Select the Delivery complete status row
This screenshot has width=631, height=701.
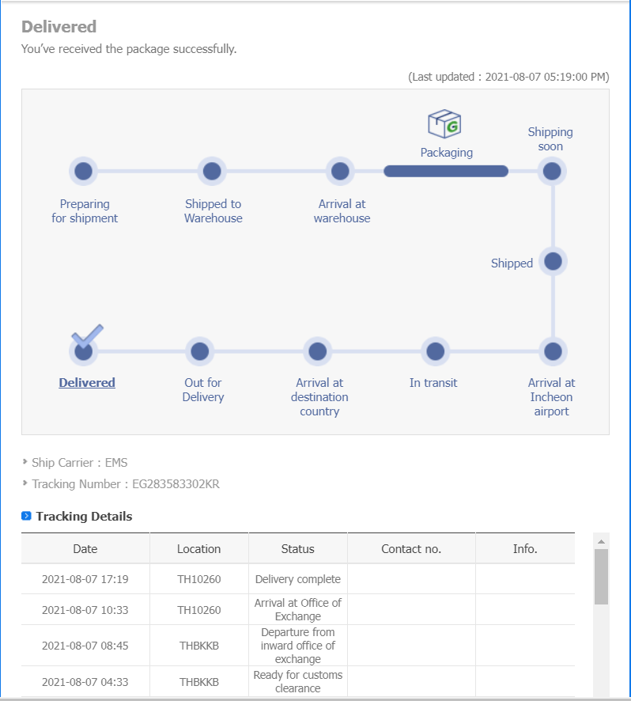[297, 579]
